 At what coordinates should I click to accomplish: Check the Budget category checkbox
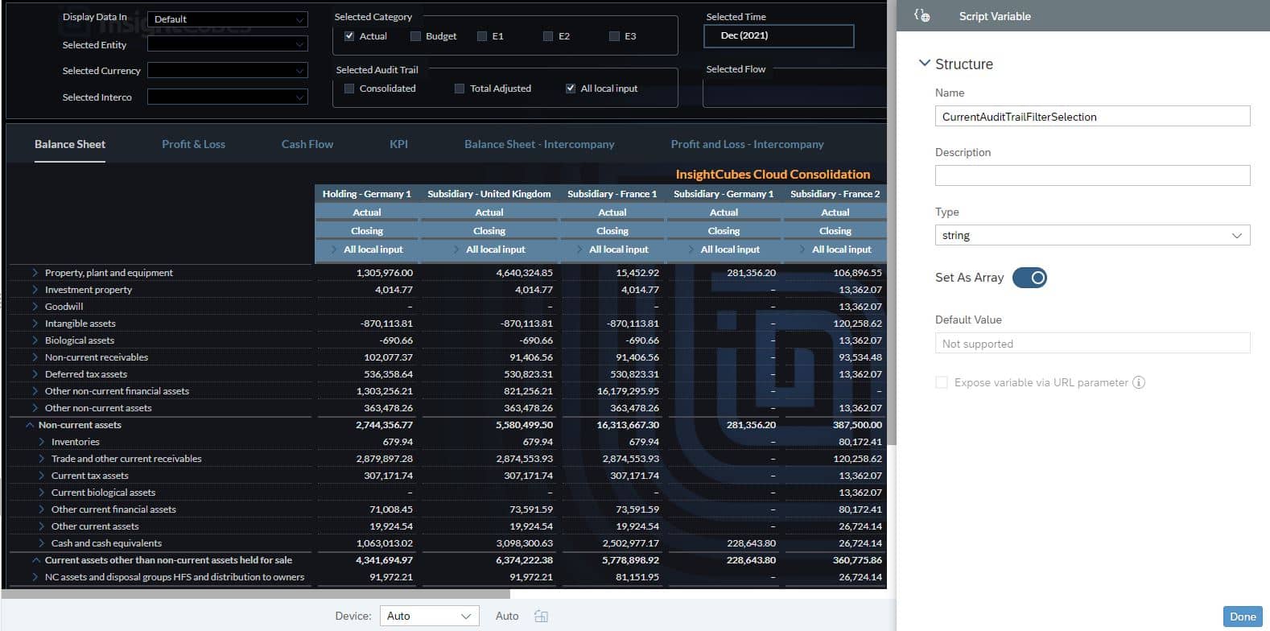tap(415, 36)
